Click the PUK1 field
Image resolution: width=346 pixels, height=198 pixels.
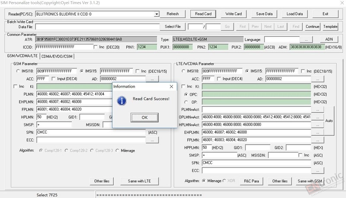click(183, 47)
